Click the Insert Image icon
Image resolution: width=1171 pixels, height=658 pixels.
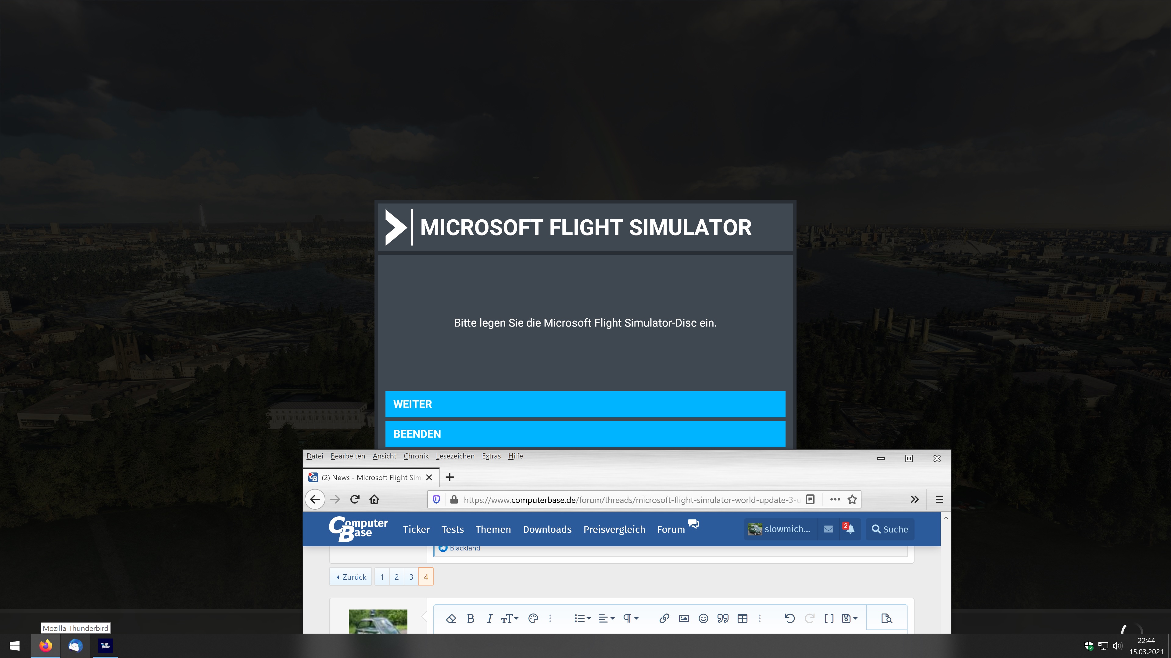[x=684, y=618]
